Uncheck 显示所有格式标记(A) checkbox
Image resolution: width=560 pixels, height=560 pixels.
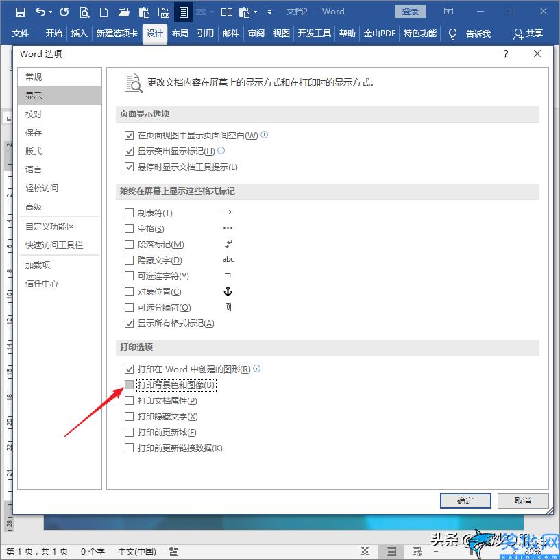click(x=129, y=324)
